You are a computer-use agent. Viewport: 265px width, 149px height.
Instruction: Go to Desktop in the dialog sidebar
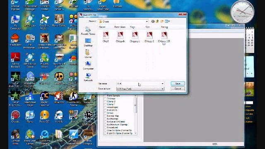(x=88, y=42)
